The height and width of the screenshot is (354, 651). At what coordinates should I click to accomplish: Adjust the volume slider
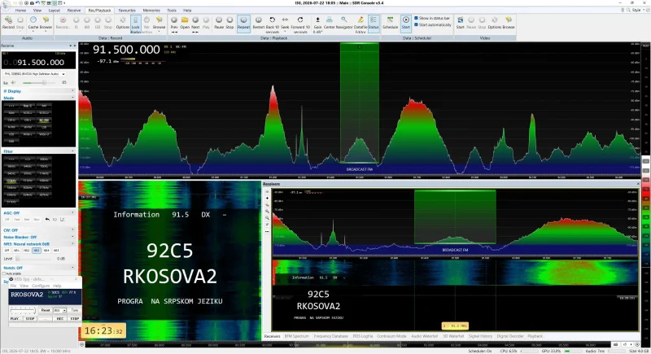(40, 82)
